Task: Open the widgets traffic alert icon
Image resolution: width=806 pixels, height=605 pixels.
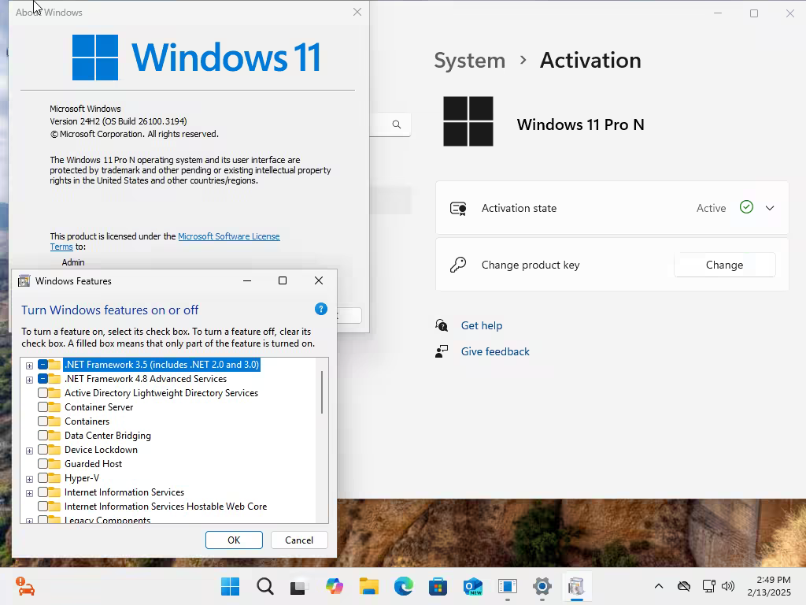Action: [24, 586]
